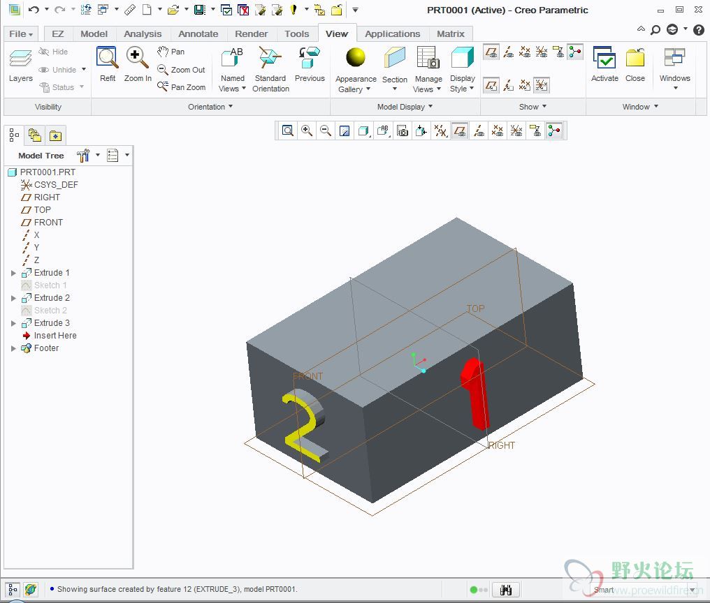The height and width of the screenshot is (603, 710).
Task: Click zoom out icon in graphics toolbar
Action: pyautogui.click(x=326, y=131)
